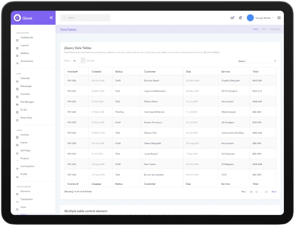Expand the Dashboards sidebar menu
This screenshot has width=295, height=226.
tap(26, 37)
